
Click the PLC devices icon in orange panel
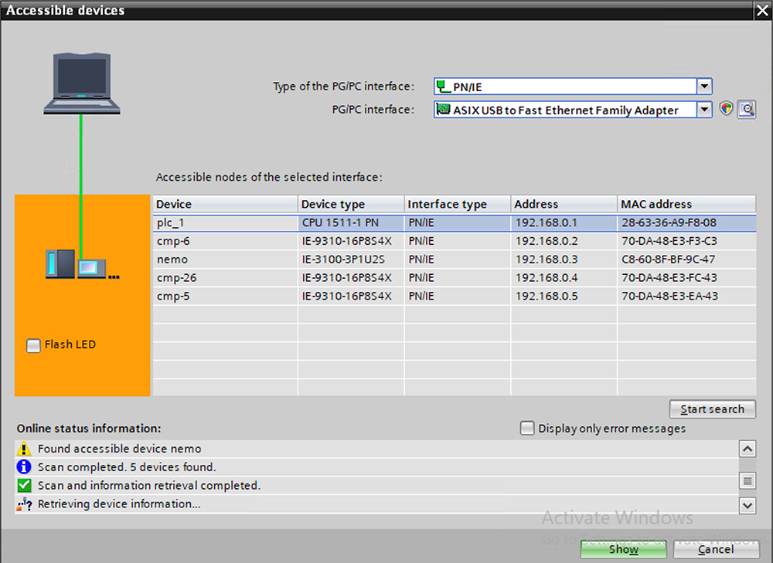pyautogui.click(x=83, y=264)
